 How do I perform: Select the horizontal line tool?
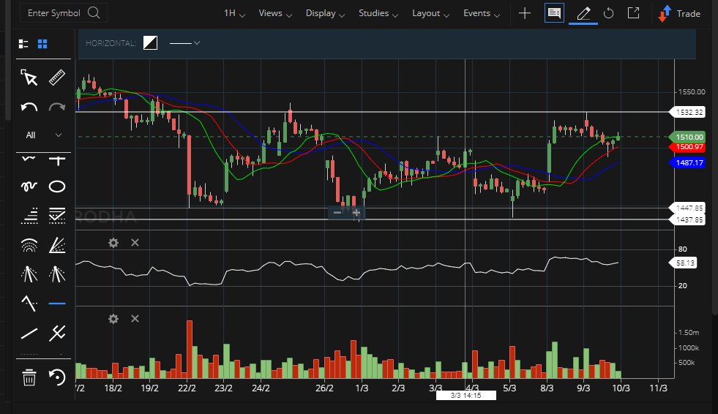pyautogui.click(x=57, y=303)
